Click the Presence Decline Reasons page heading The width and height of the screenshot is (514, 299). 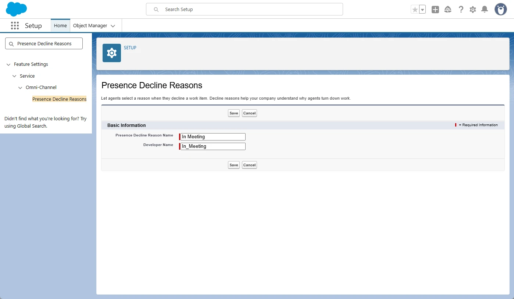152,85
